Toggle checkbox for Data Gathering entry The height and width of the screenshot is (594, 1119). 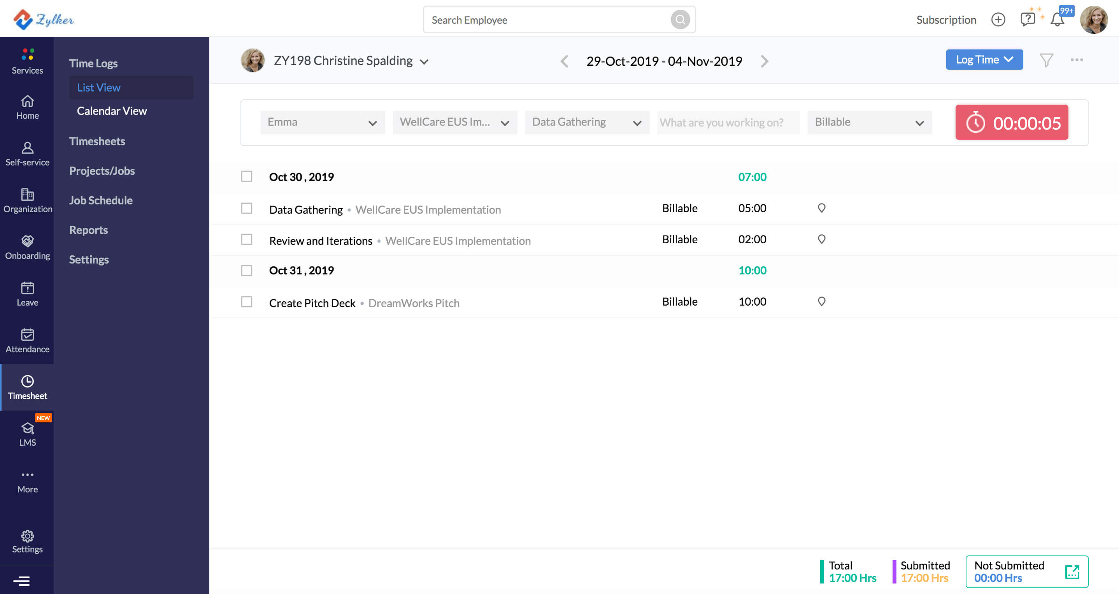(x=247, y=208)
